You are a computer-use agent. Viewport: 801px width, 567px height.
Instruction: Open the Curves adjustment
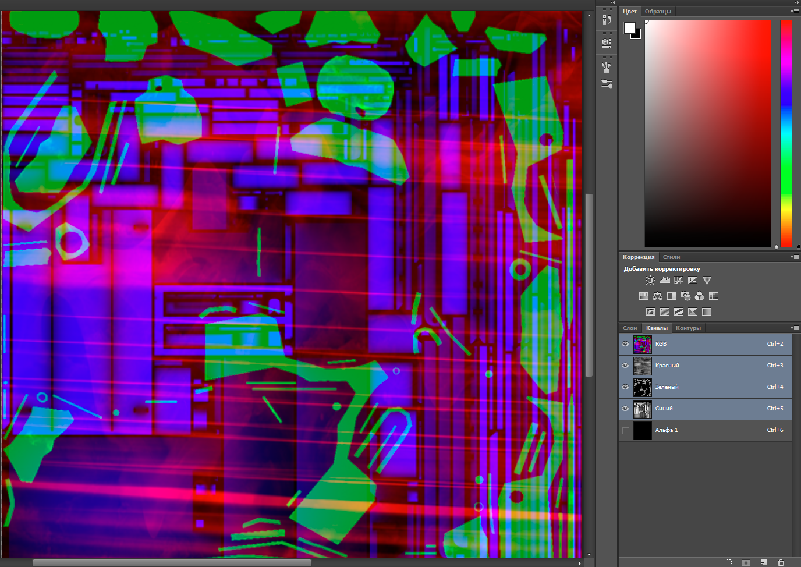pos(679,280)
